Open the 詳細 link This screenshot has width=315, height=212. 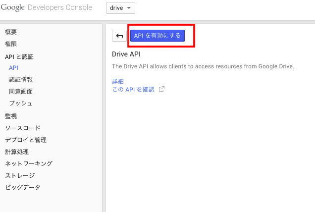(x=118, y=81)
